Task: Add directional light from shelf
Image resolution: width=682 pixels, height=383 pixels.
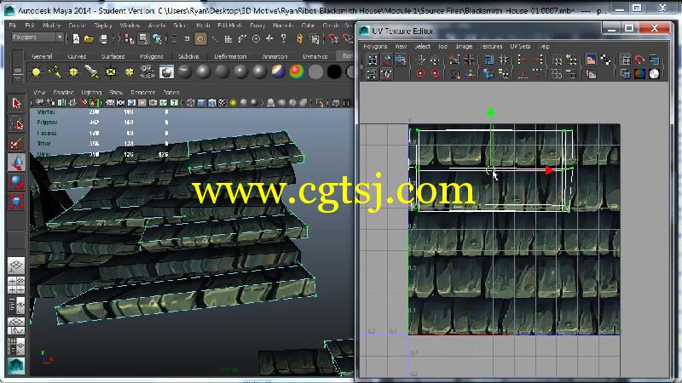Action: pos(55,72)
